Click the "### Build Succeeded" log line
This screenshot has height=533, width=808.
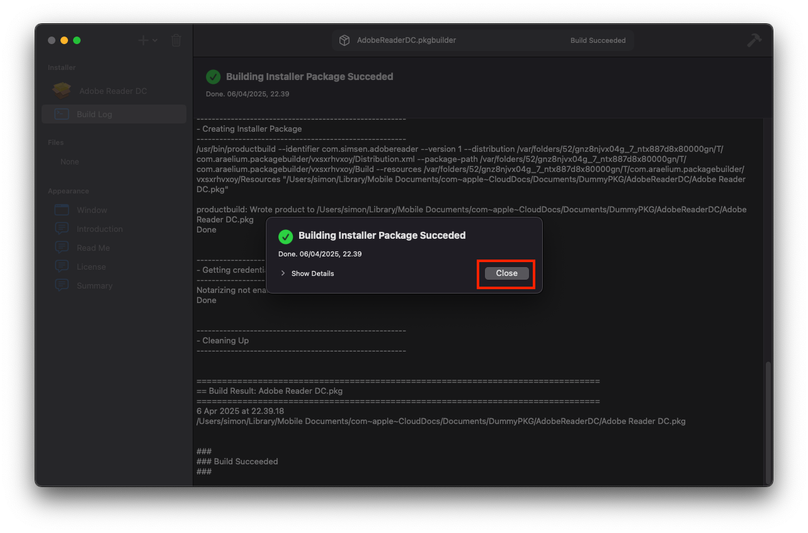[237, 461]
